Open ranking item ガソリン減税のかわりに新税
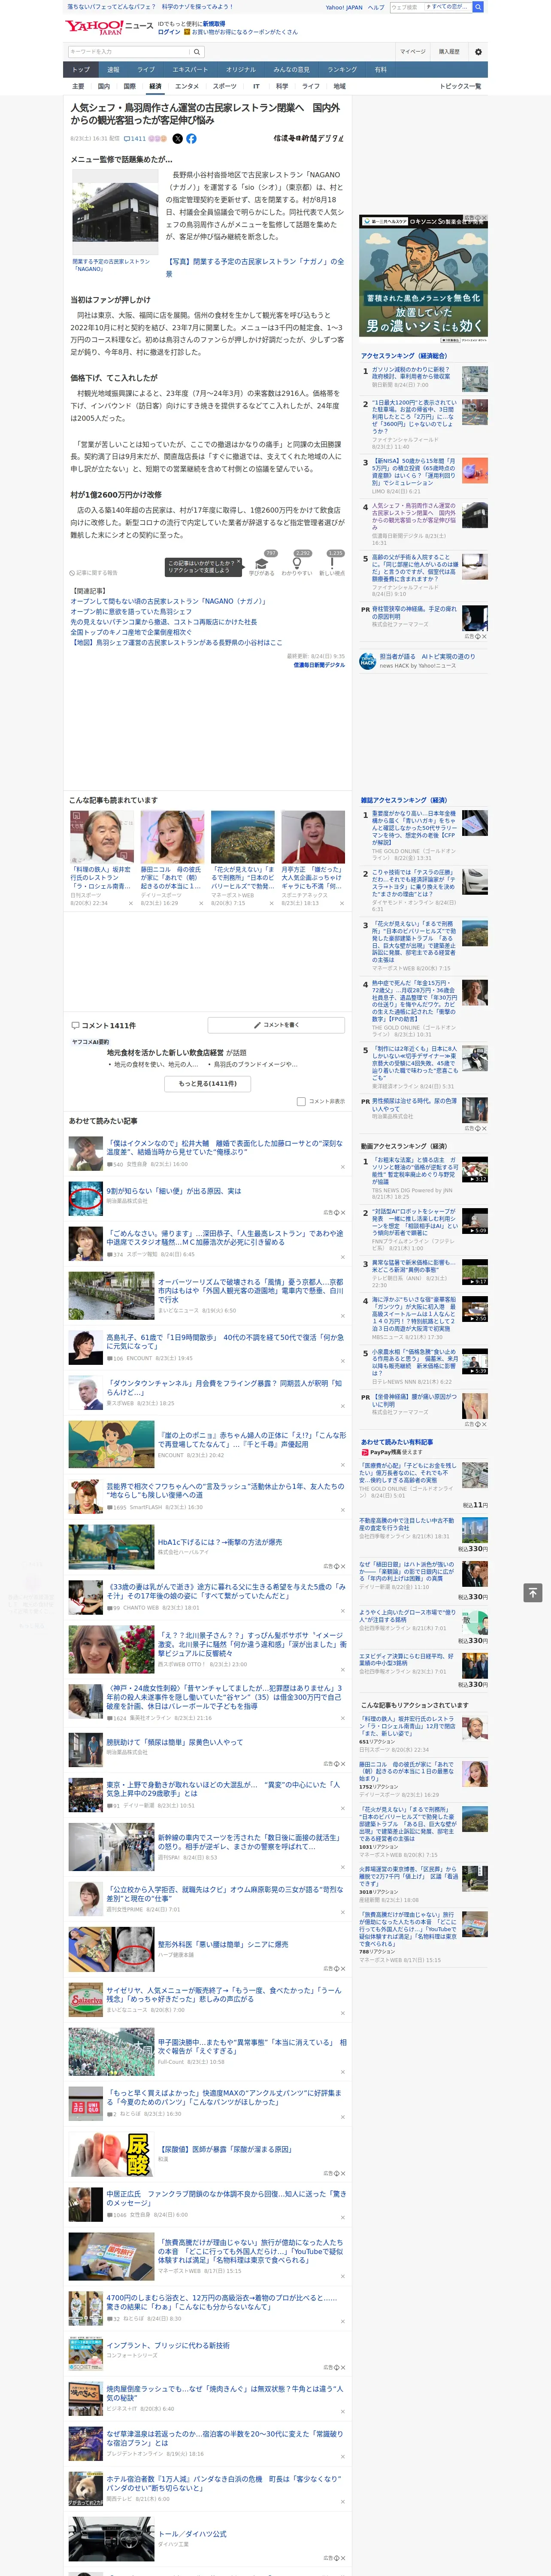This screenshot has width=551, height=2576. pyautogui.click(x=411, y=373)
